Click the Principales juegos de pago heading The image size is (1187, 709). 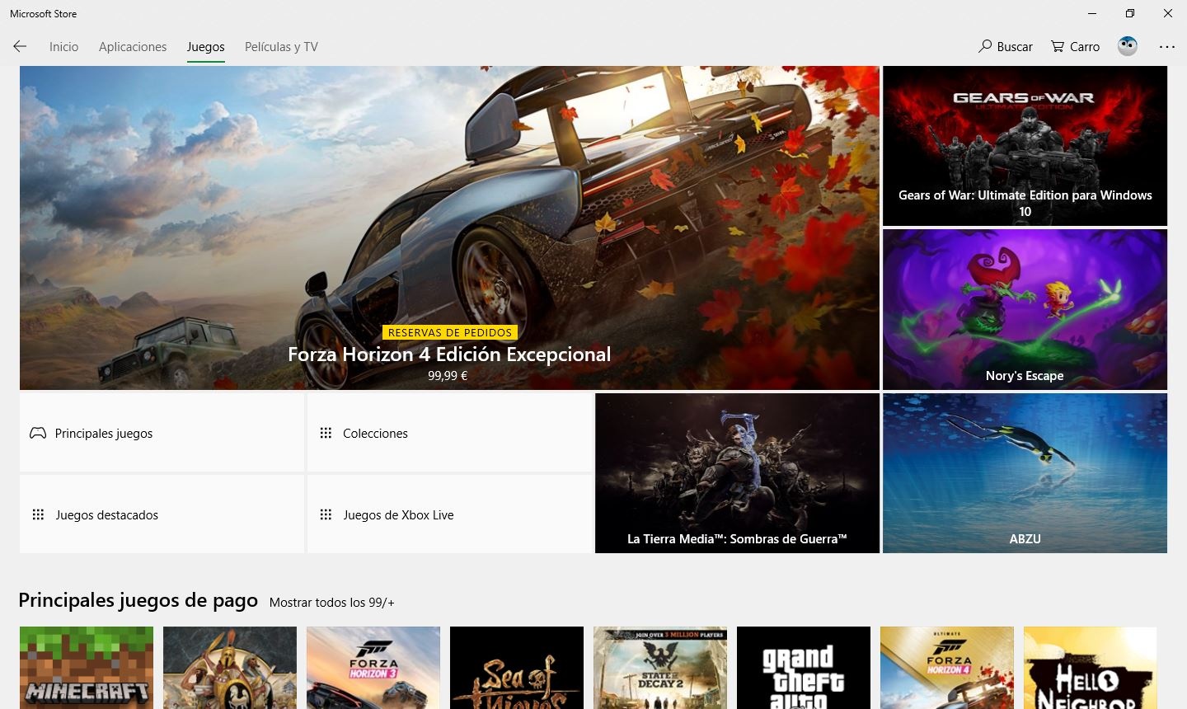pyautogui.click(x=138, y=601)
